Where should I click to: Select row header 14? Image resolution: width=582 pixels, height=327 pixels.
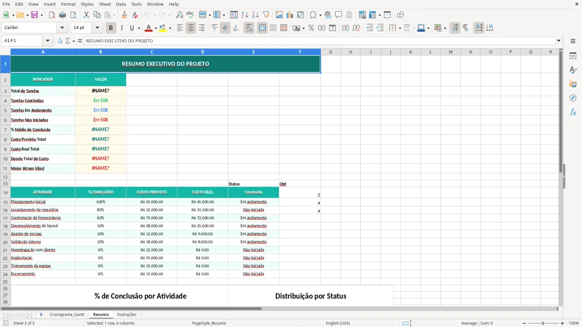point(5,192)
